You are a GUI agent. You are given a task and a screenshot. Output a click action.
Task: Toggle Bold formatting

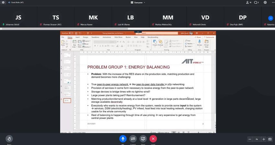(x=95, y=46)
